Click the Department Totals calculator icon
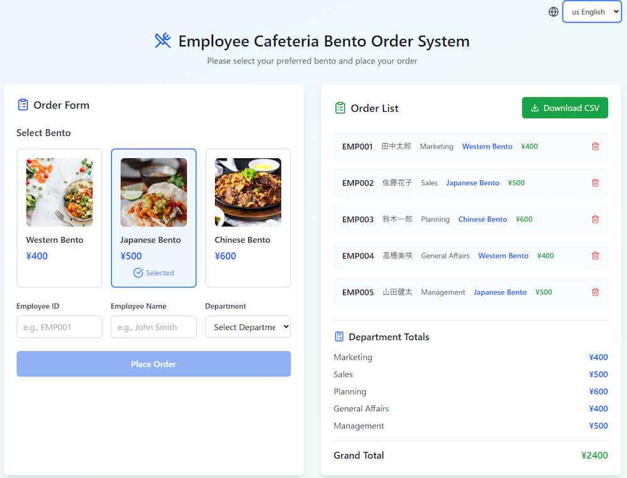 [x=339, y=337]
